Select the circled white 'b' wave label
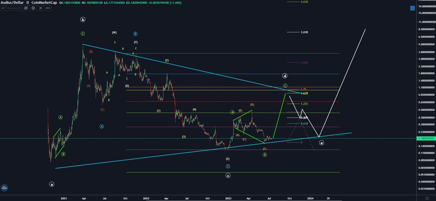Viewport: 436px width, 201px height. click(83, 20)
